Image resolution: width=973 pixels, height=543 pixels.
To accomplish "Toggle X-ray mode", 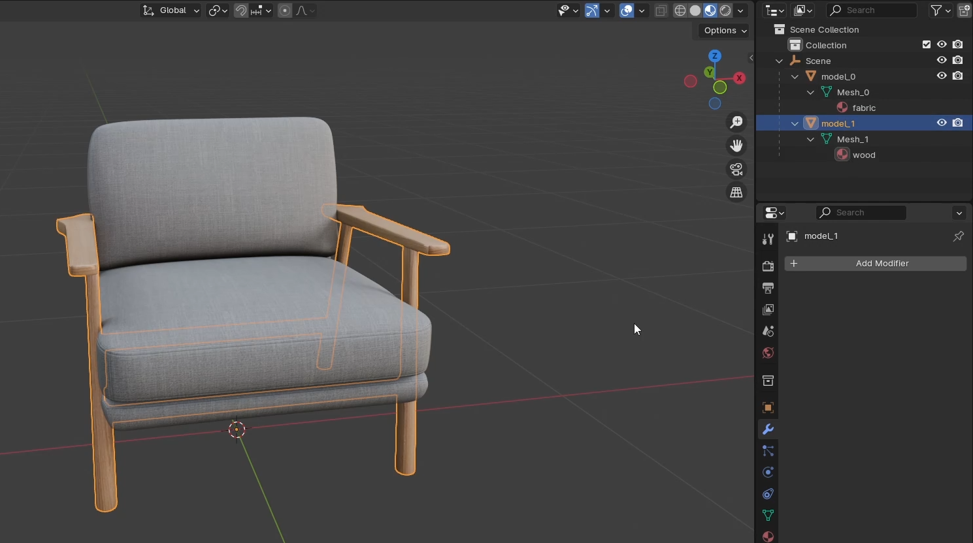I will (661, 10).
